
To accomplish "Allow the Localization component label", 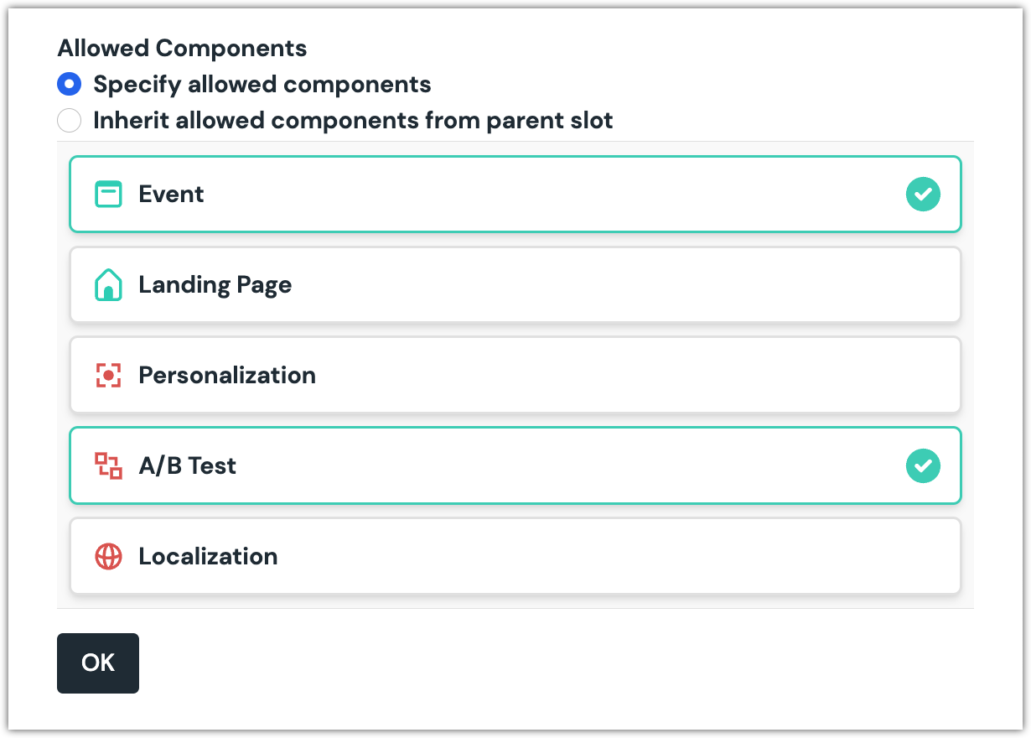I will 208,557.
